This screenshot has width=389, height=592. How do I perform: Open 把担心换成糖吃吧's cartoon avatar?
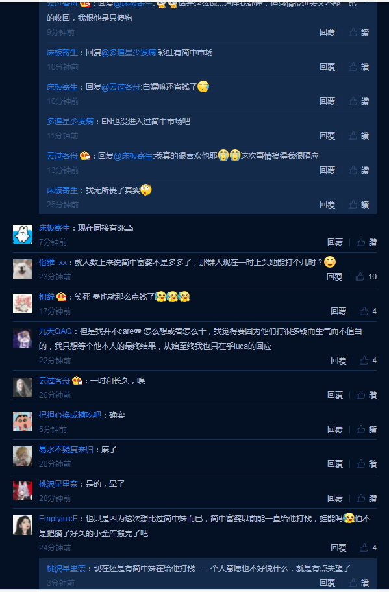tap(23, 422)
